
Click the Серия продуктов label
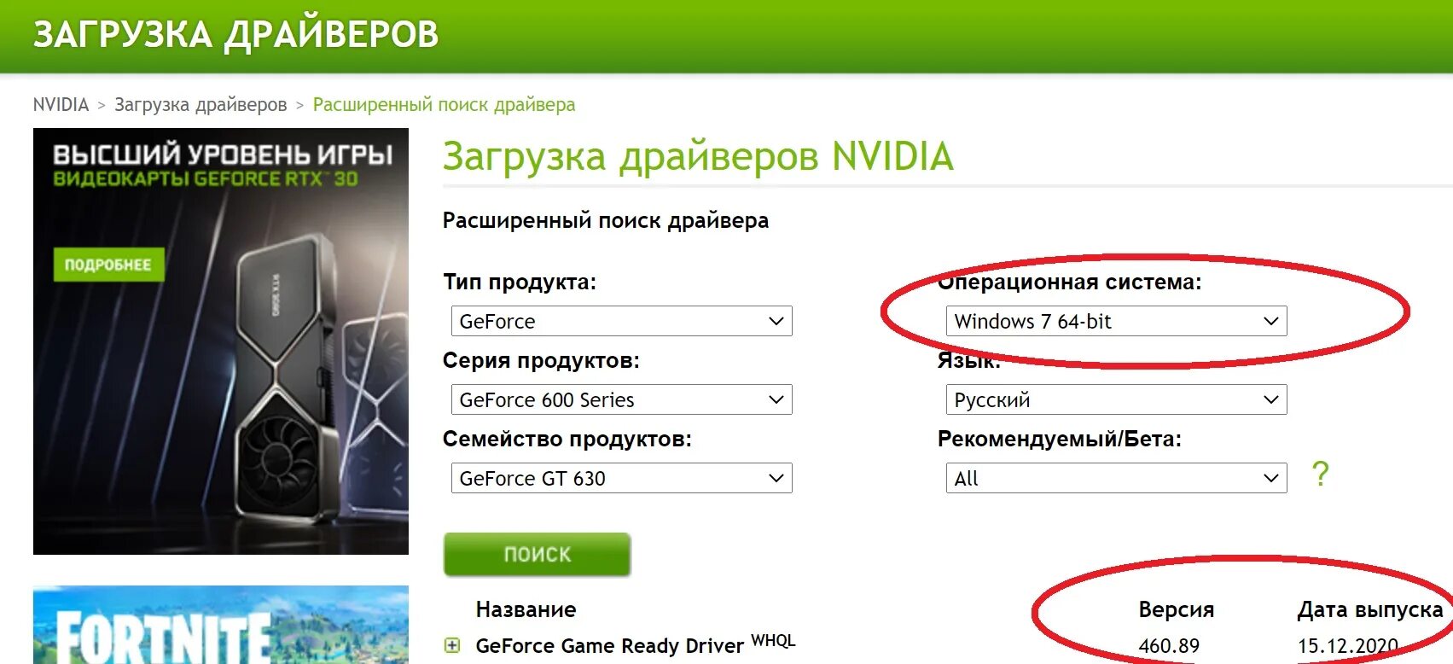541,360
